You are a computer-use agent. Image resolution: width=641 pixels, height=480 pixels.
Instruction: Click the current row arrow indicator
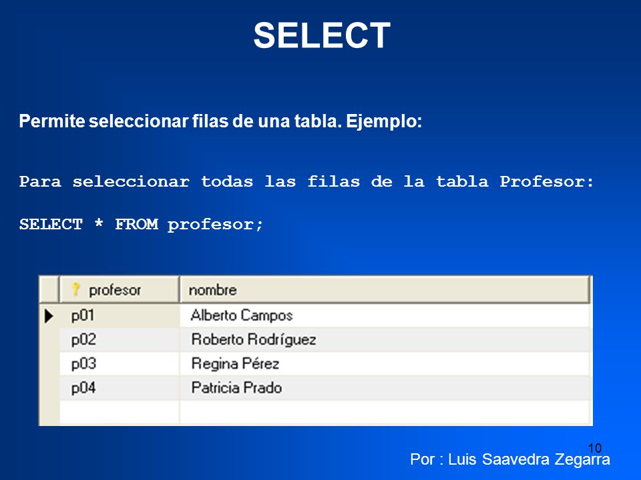pyautogui.click(x=49, y=315)
